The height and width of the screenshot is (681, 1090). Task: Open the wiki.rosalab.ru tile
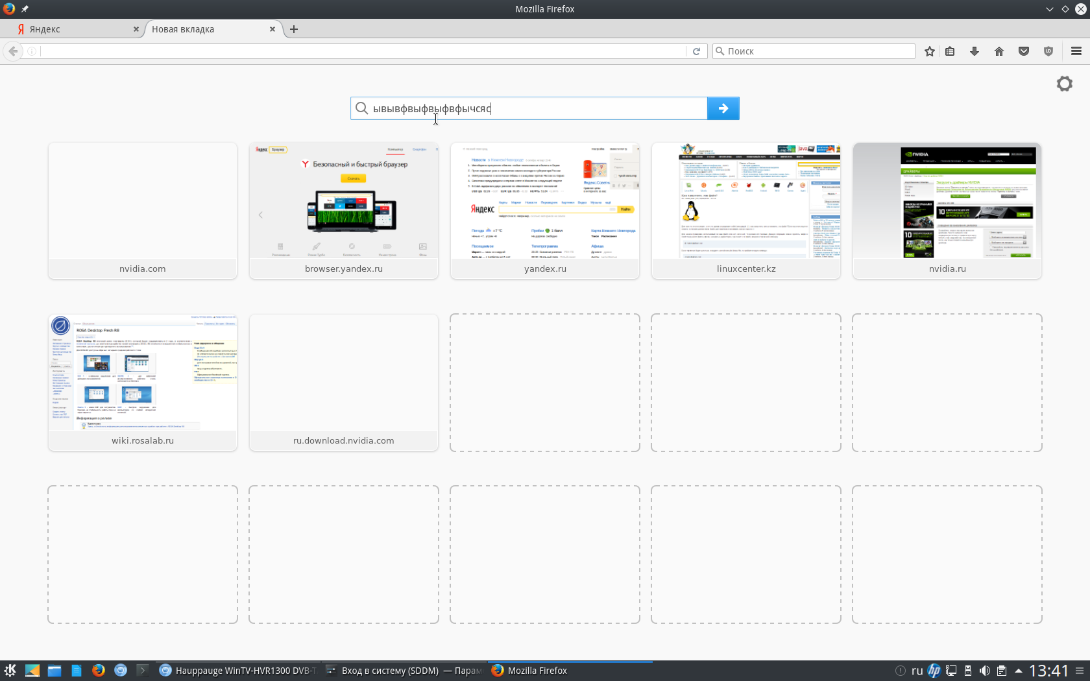[x=143, y=383]
